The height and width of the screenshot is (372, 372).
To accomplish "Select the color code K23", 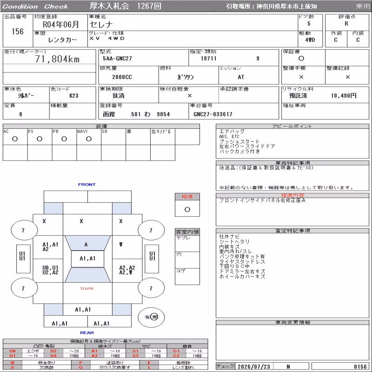I will pos(74,96).
